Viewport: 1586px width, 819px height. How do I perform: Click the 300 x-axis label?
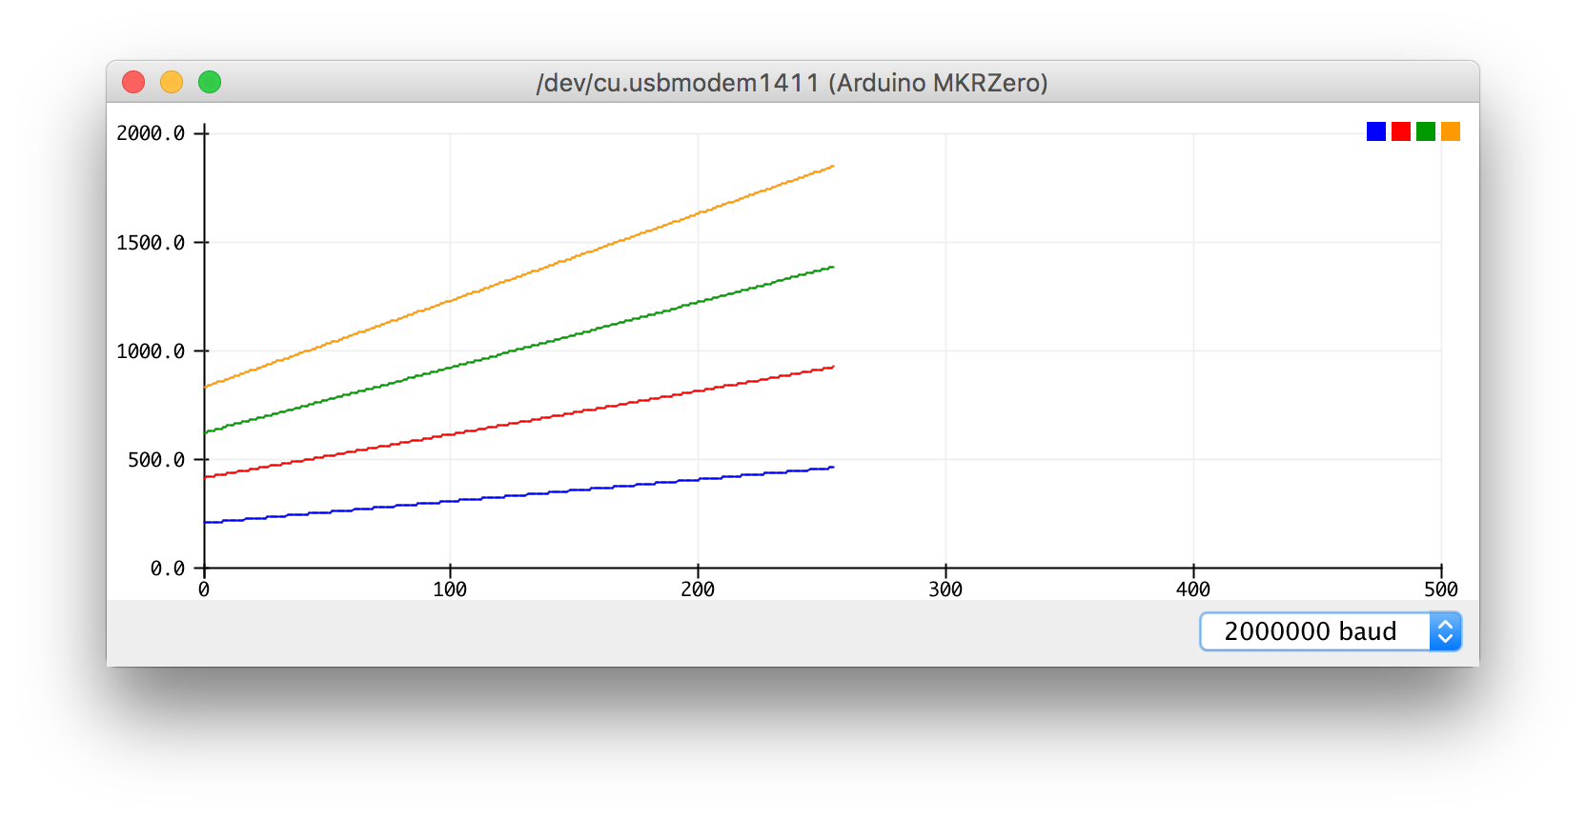pos(945,589)
